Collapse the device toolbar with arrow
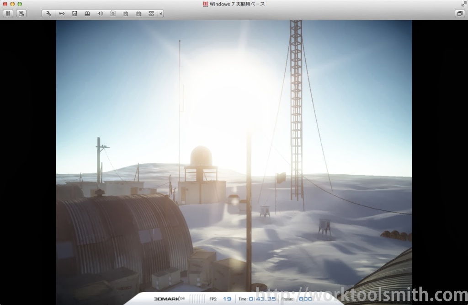This screenshot has width=468, height=305. click(x=161, y=13)
